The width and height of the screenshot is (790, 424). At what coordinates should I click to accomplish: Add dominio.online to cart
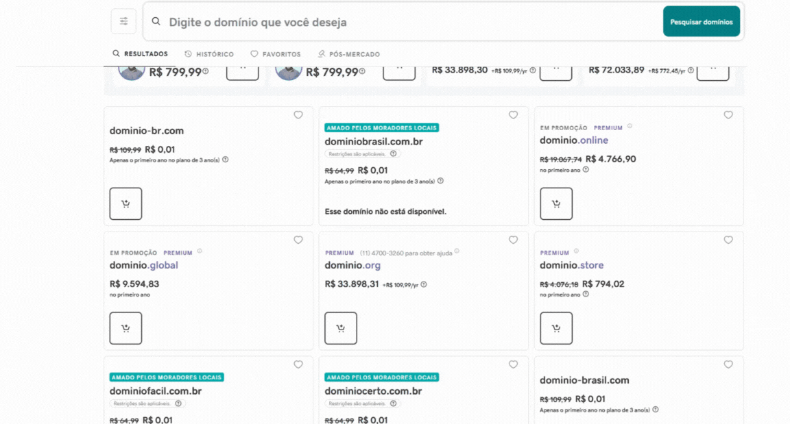(555, 203)
